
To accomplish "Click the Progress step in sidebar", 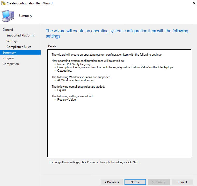I will 9,58.
